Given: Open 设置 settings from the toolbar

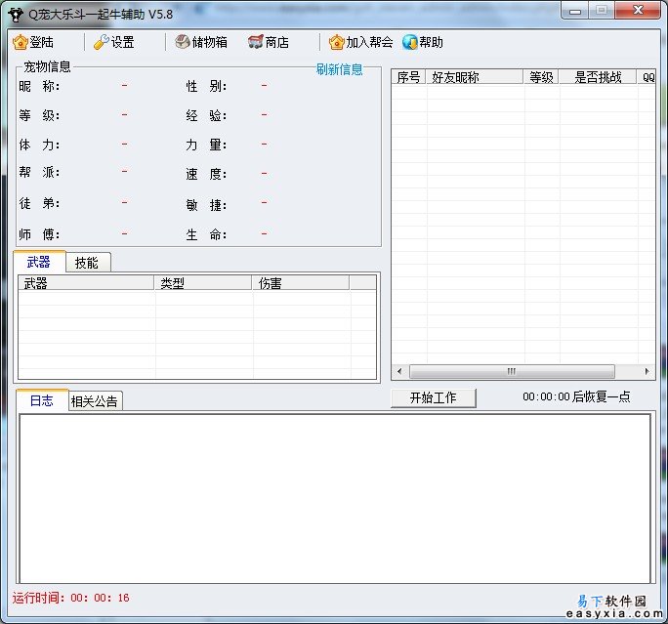Looking at the screenshot, I should coord(102,43).
